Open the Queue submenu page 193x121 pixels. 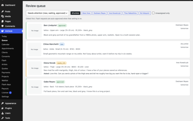pyautogui.click(x=5, y=40)
